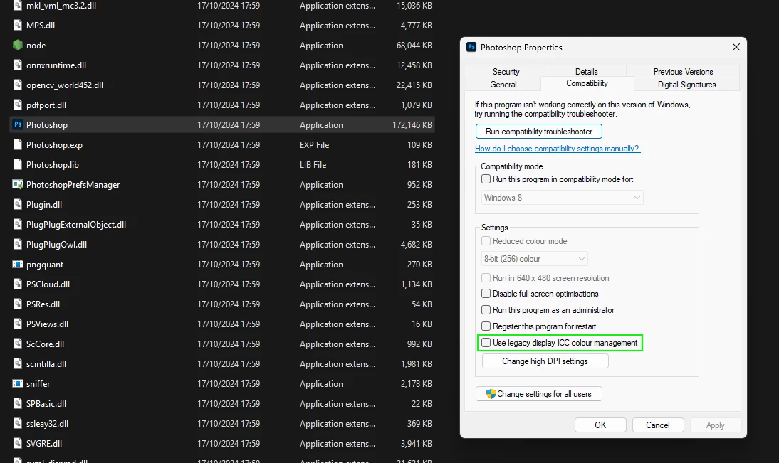Click the mkl_vml_mc3.2.dll file icon

pos(18,6)
